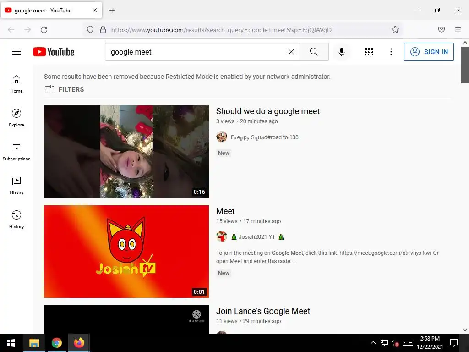Screen dimensions: 469x352
Task: Click the SIGN IN button
Action: pyautogui.click(x=429, y=52)
